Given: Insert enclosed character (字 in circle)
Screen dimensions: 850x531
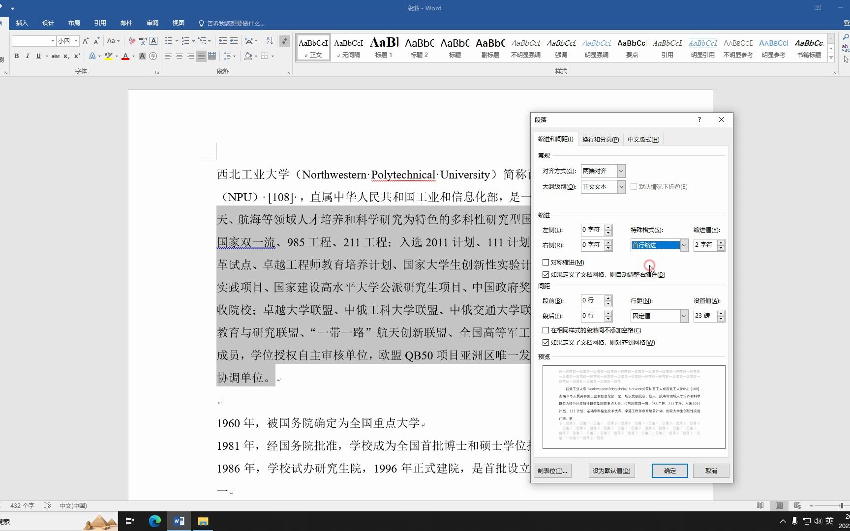Looking at the screenshot, I should tap(153, 56).
